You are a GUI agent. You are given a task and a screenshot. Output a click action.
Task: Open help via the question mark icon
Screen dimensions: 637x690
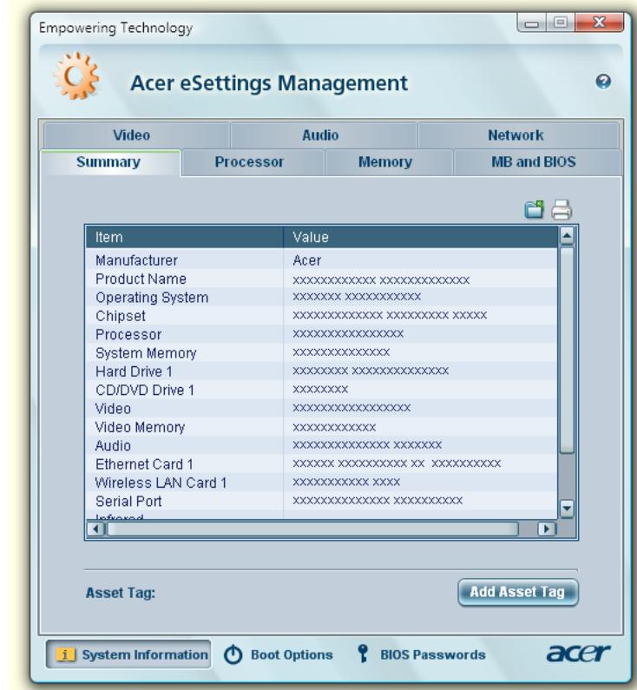click(603, 82)
